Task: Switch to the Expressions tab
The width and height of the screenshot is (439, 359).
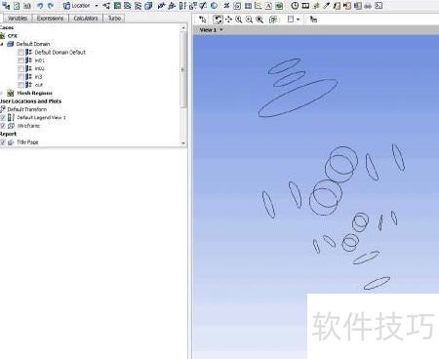Action: (x=50, y=19)
